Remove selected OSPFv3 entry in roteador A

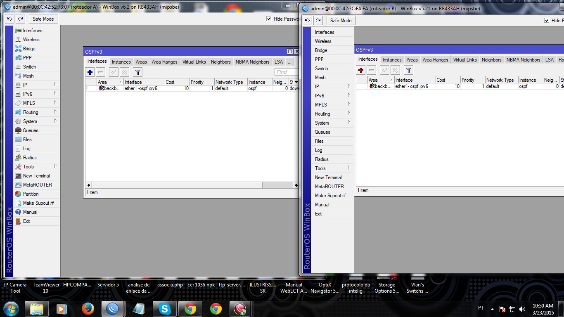click(x=101, y=72)
